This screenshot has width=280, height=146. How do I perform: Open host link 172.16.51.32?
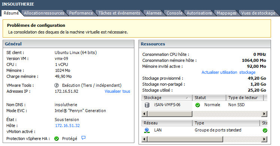[x=67, y=126]
